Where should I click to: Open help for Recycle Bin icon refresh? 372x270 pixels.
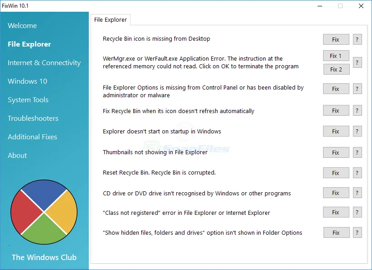358,111
